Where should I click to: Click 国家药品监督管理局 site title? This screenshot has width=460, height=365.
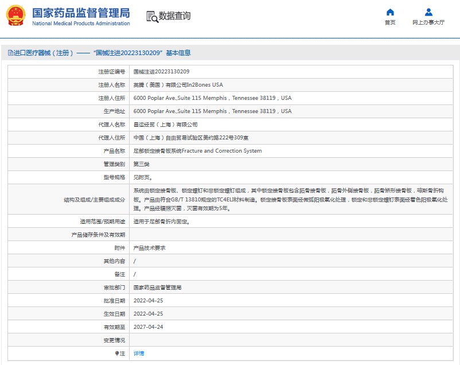[x=81, y=13]
